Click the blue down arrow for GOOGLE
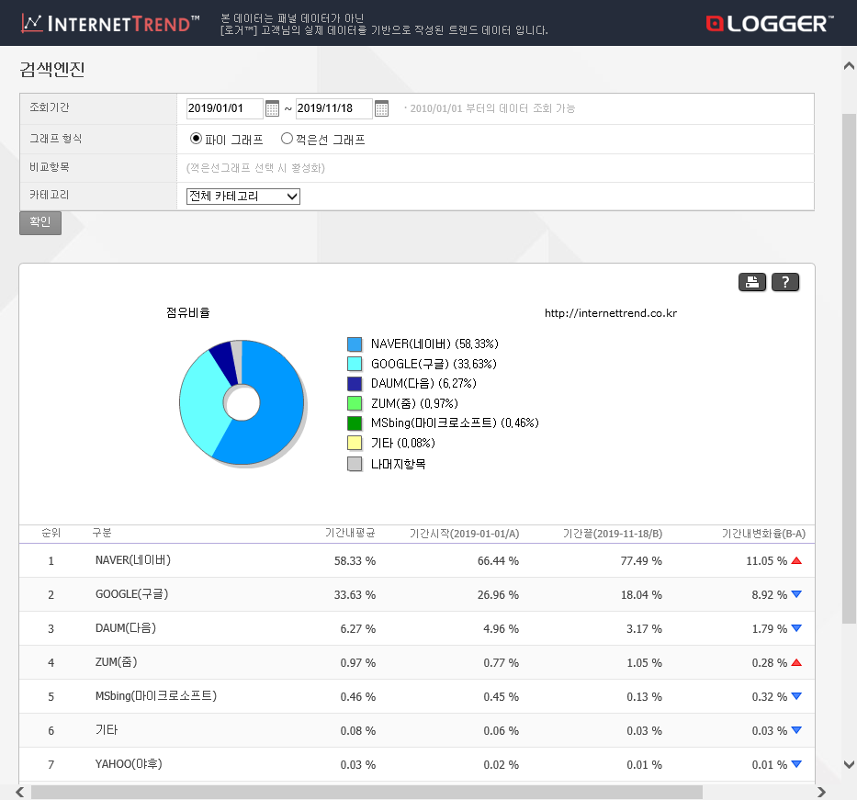857x800 pixels. pyautogui.click(x=796, y=594)
